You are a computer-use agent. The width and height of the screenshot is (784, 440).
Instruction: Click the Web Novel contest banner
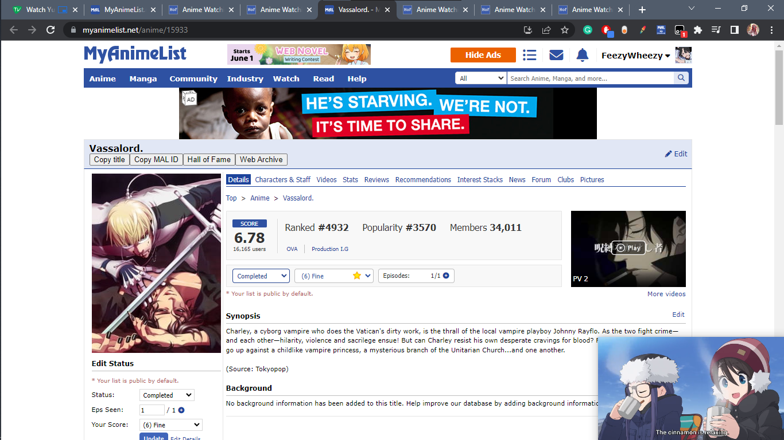tap(299, 54)
